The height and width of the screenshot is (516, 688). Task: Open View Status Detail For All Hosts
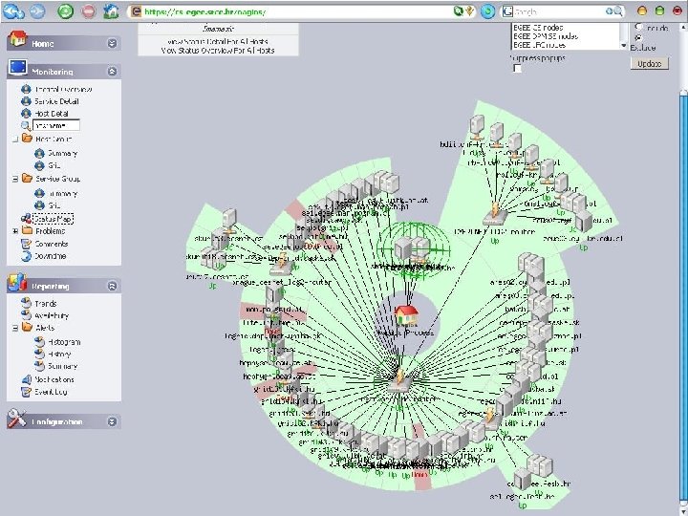(x=218, y=42)
